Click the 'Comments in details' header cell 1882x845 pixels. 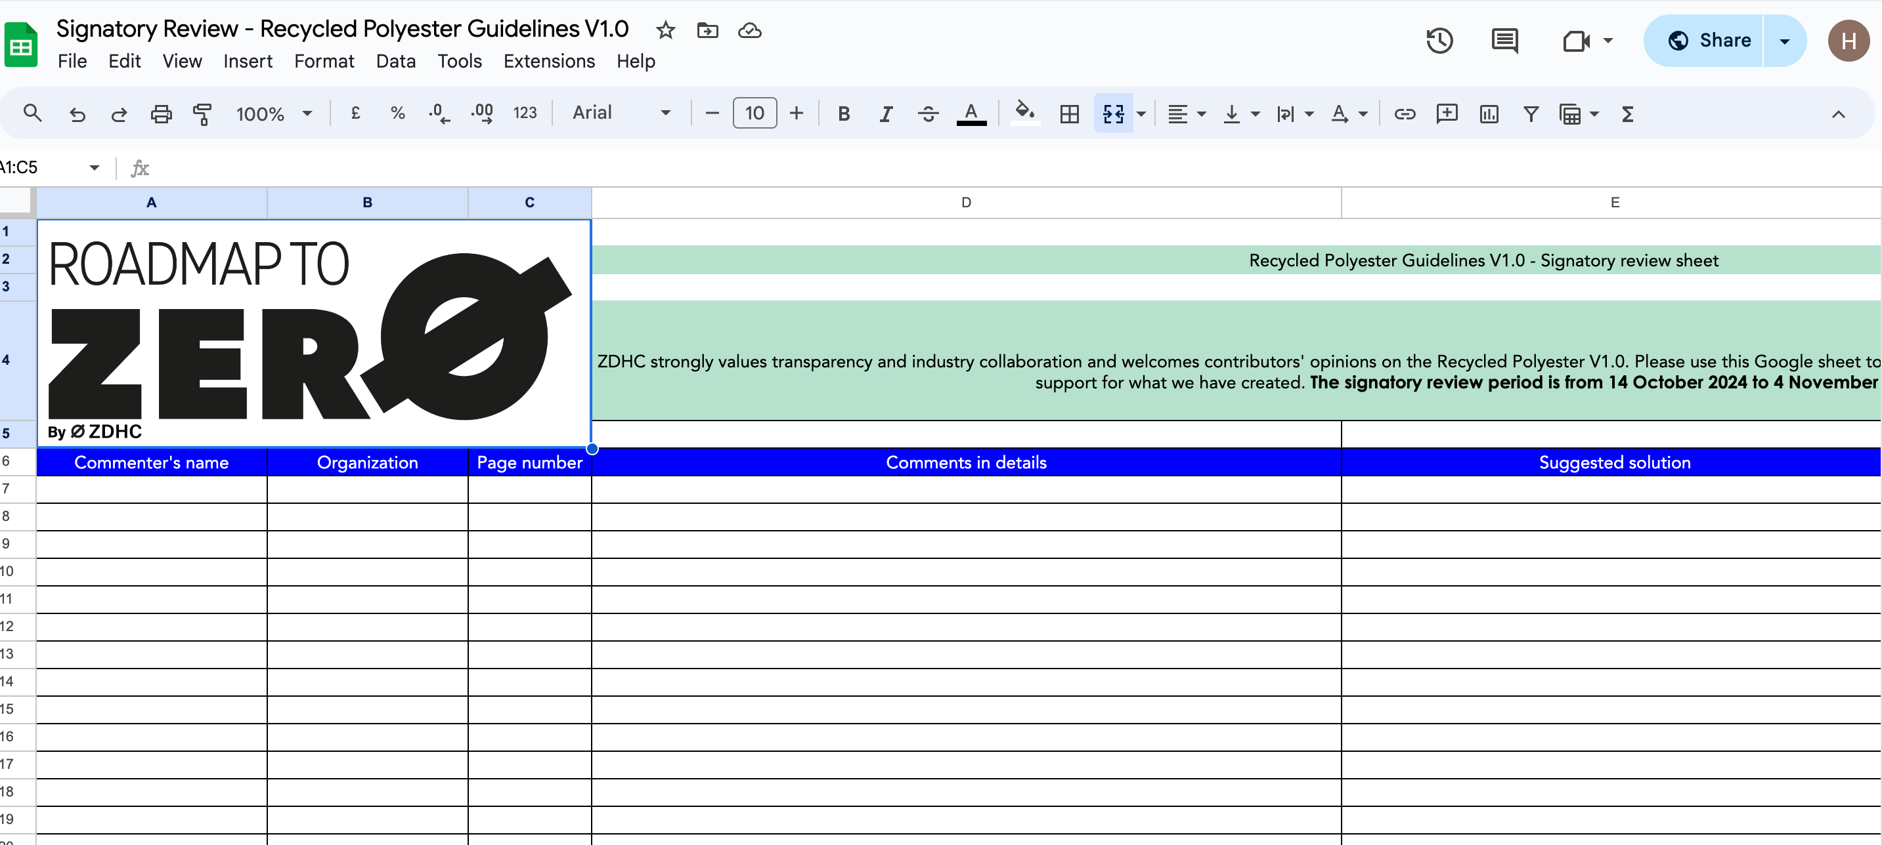point(966,462)
